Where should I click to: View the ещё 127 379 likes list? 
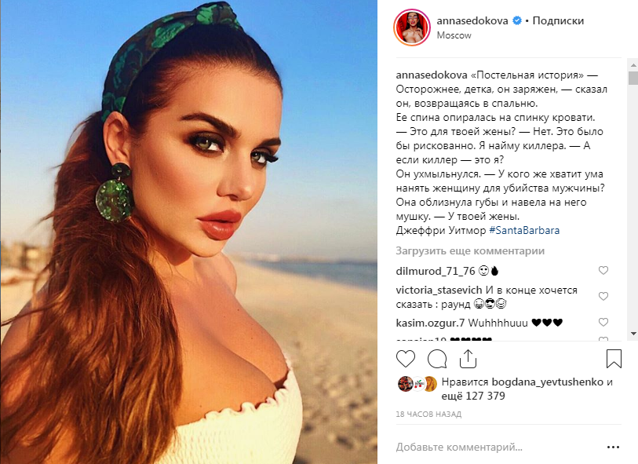[473, 396]
